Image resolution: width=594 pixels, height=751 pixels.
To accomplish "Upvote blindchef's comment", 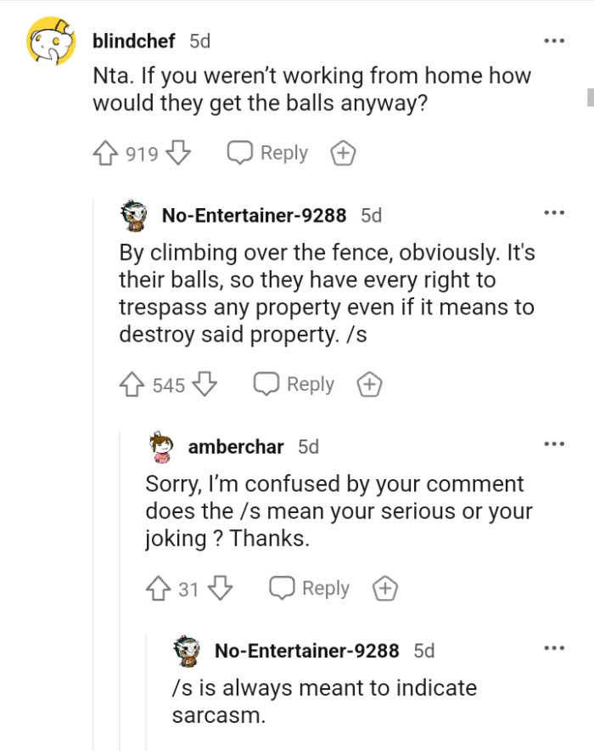I will coord(105,154).
